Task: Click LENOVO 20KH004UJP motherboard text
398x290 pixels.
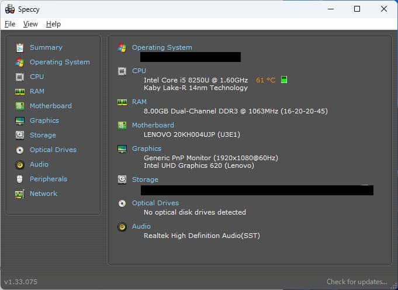Action: [x=192, y=134]
